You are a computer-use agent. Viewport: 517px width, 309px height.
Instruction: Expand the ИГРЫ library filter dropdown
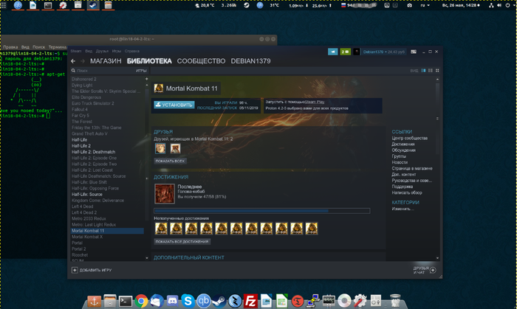pyautogui.click(x=140, y=71)
